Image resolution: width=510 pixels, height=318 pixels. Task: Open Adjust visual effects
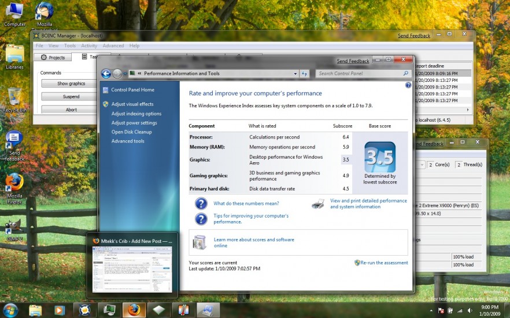pos(132,104)
